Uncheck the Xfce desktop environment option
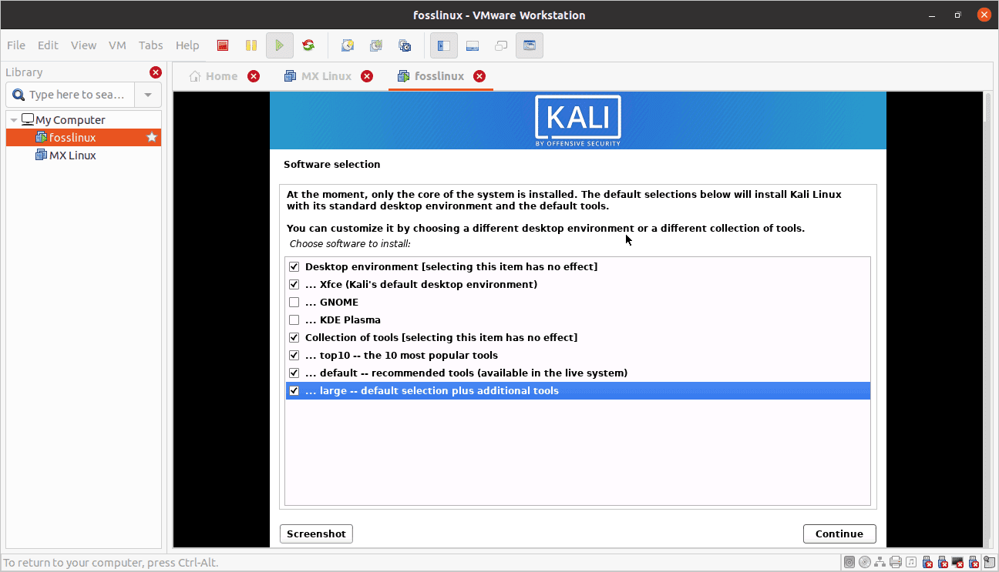 tap(294, 285)
